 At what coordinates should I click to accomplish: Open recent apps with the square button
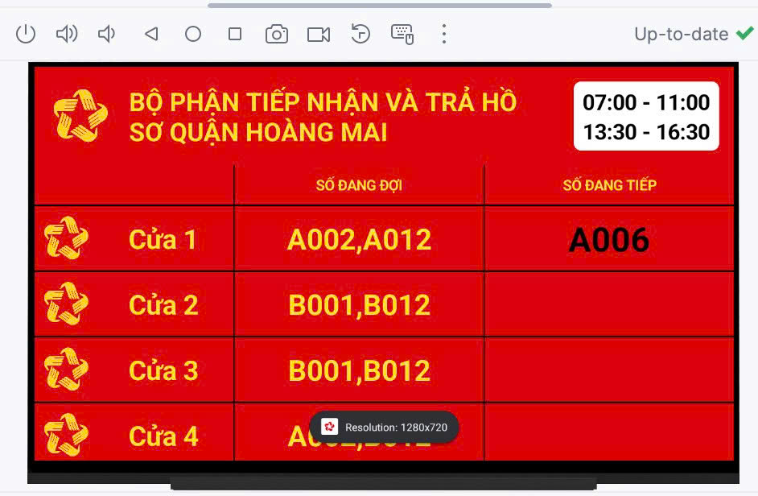point(235,34)
